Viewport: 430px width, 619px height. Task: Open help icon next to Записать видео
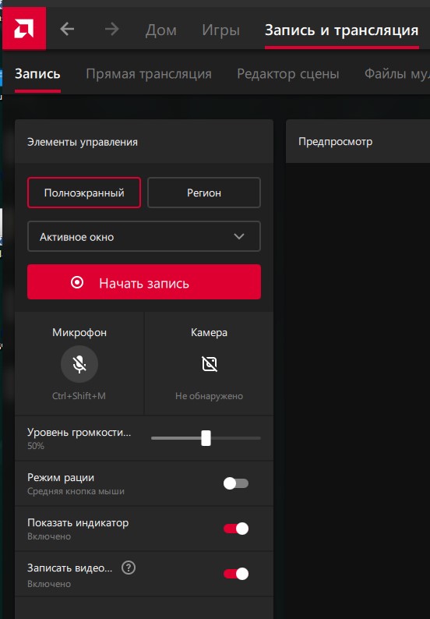(129, 568)
